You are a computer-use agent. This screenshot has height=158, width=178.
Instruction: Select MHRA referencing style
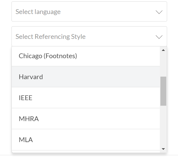coord(86,119)
